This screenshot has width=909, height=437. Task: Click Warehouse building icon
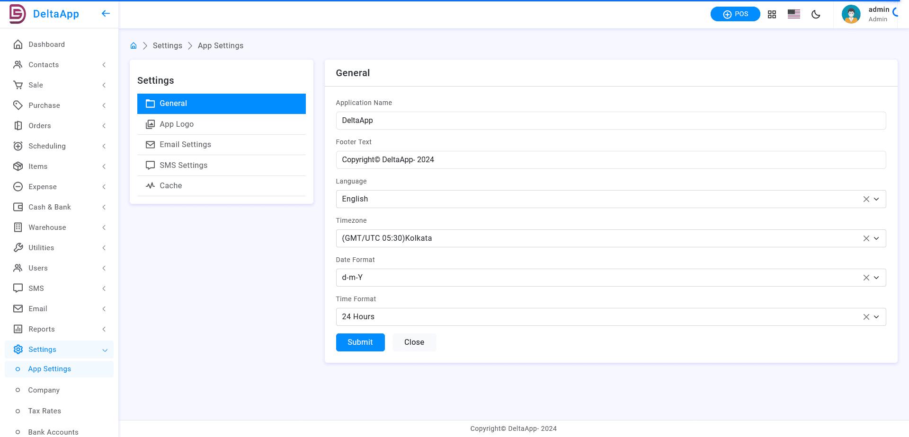[x=18, y=227]
